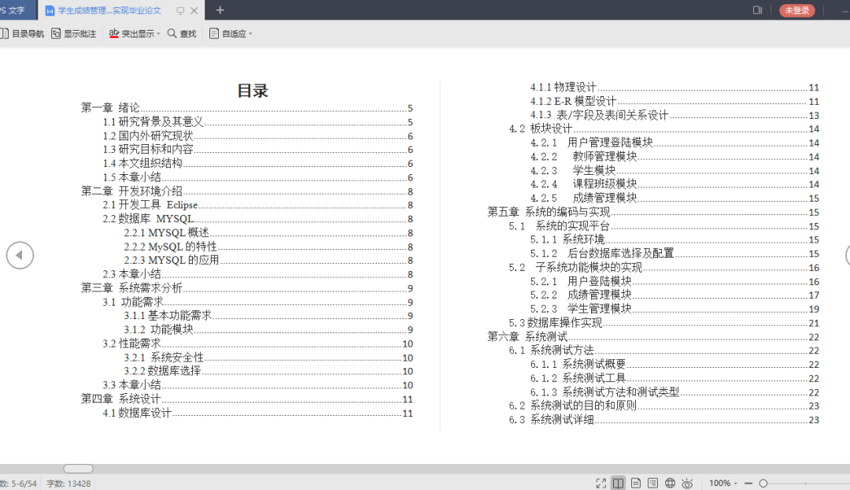Switch to page layout view icon
This screenshot has width=850, height=490.
click(x=636, y=483)
